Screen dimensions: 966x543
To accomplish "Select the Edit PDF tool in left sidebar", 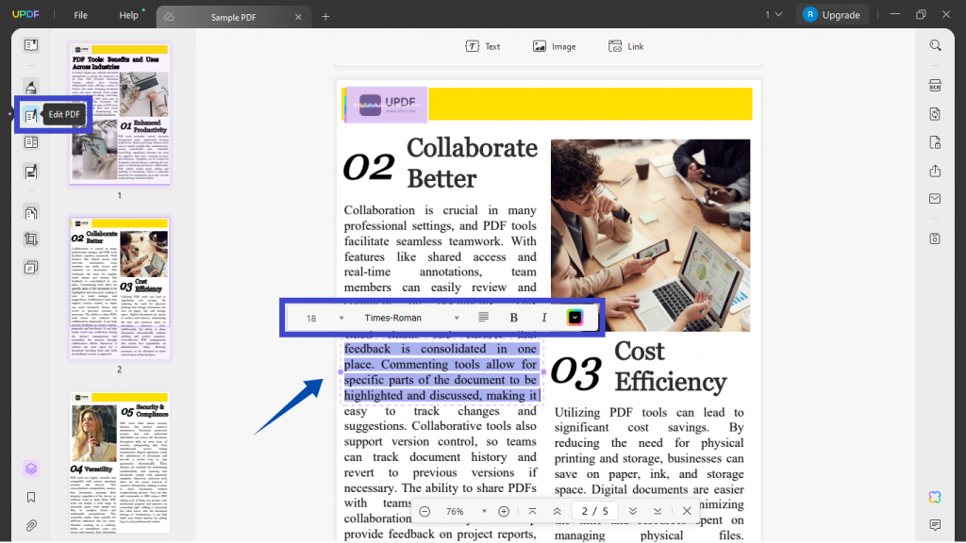I will pyautogui.click(x=31, y=113).
